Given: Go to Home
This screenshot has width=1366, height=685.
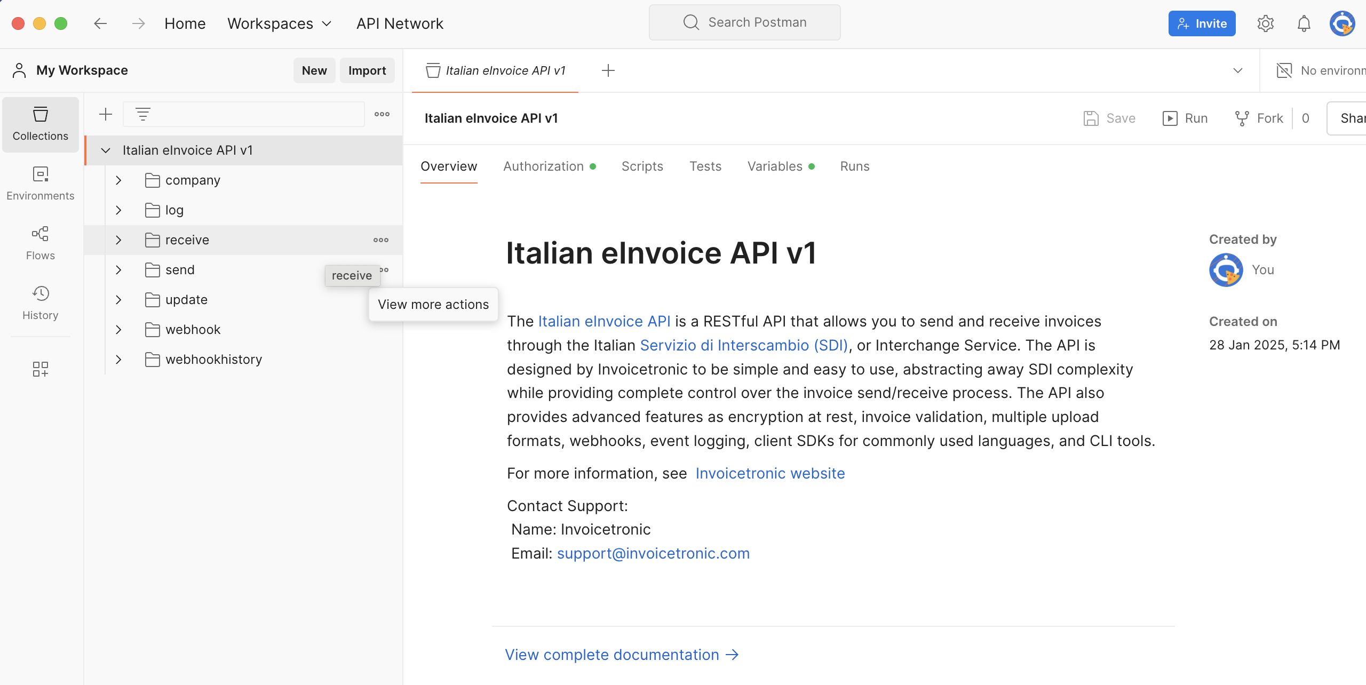Looking at the screenshot, I should [185, 23].
